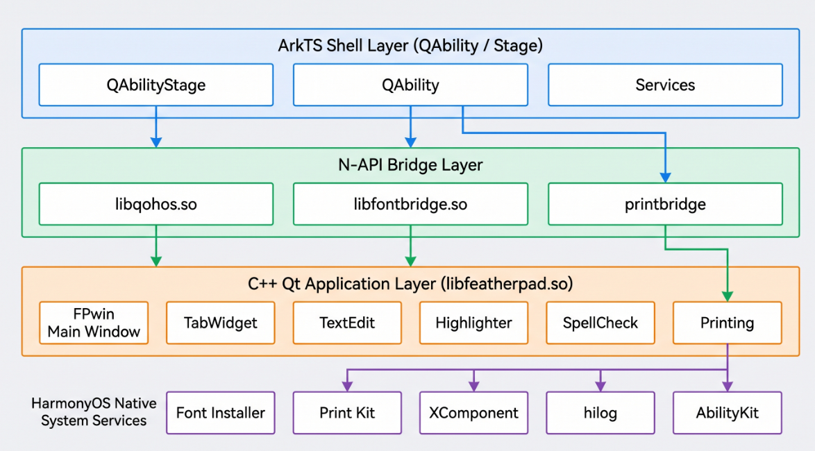
Task: Select the Services box
Action: pos(665,85)
